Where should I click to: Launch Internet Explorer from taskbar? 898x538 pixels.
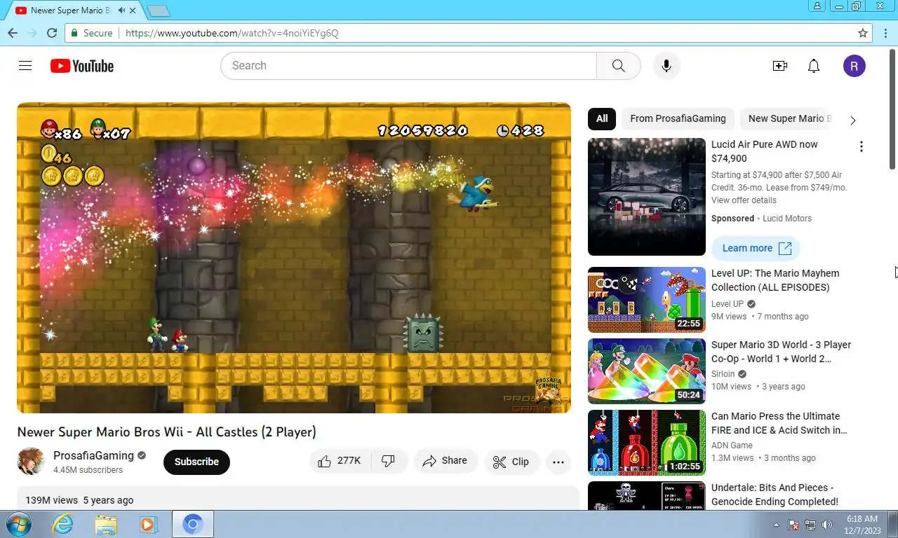point(63,524)
